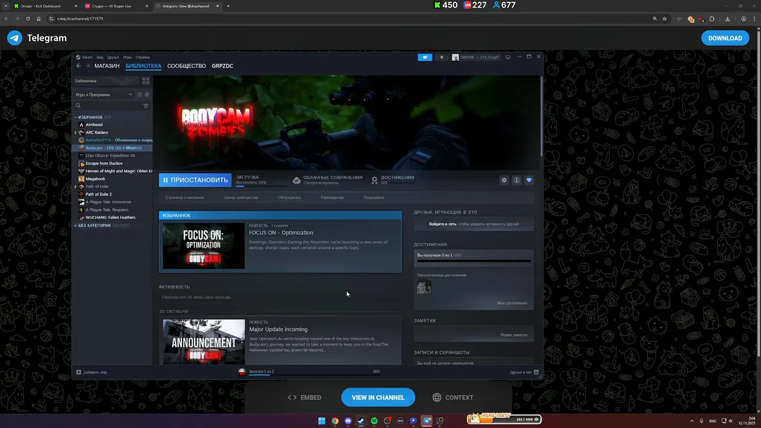Image resolution: width=761 pixels, height=428 pixels.
Task: Show Bodycam game info icon
Action: tap(517, 180)
